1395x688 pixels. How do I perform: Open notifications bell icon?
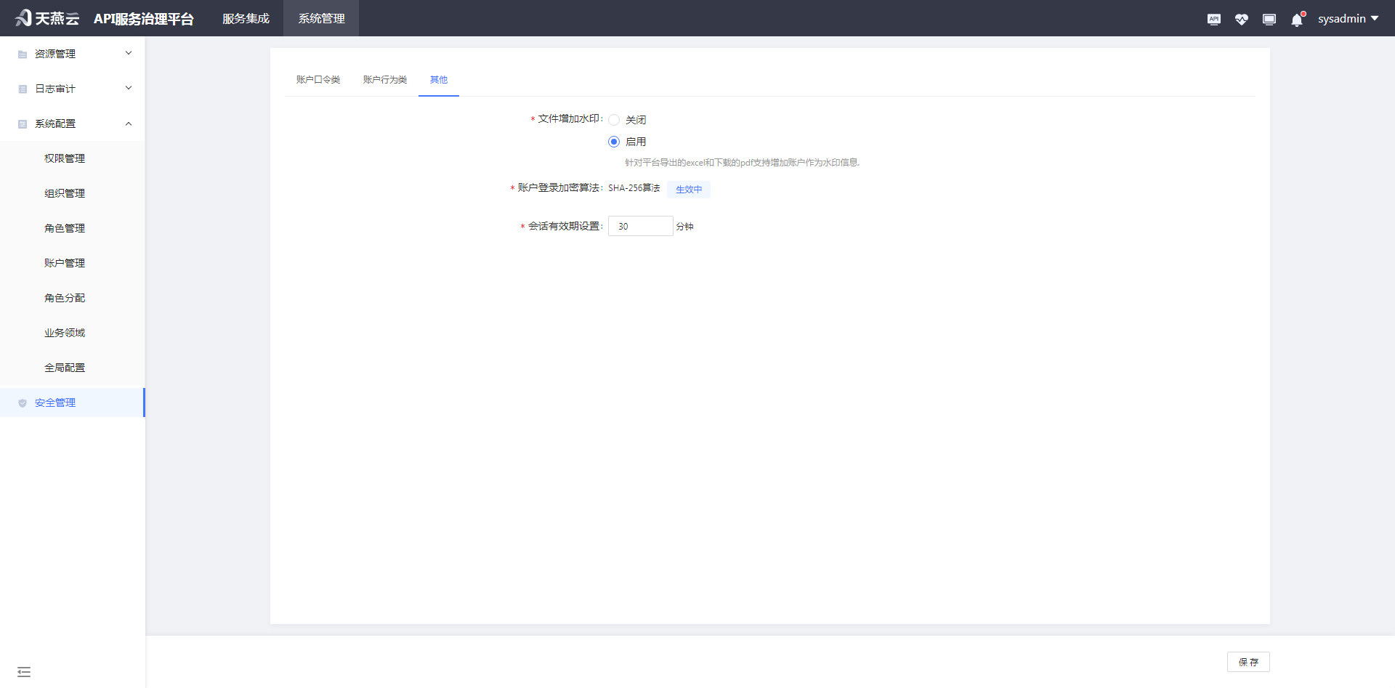1297,20
